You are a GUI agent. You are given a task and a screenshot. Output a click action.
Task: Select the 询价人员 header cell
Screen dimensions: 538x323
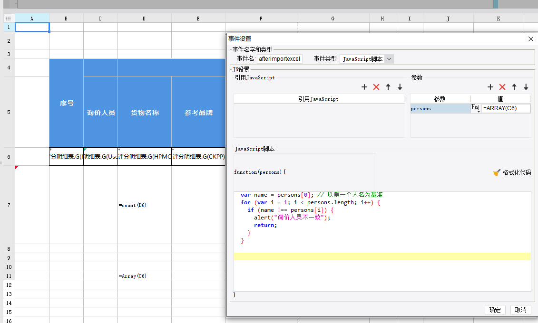[x=100, y=113]
